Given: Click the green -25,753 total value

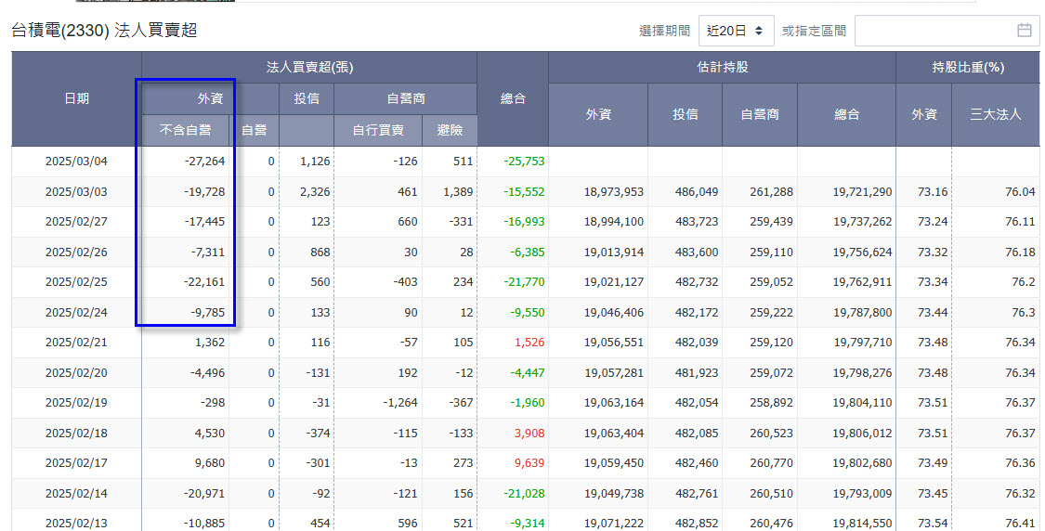Looking at the screenshot, I should 524,162.
